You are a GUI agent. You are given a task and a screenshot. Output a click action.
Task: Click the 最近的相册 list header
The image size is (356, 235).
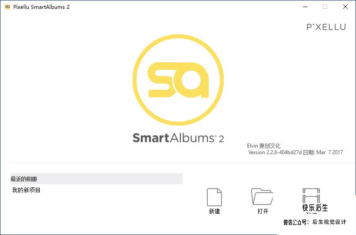click(x=97, y=178)
